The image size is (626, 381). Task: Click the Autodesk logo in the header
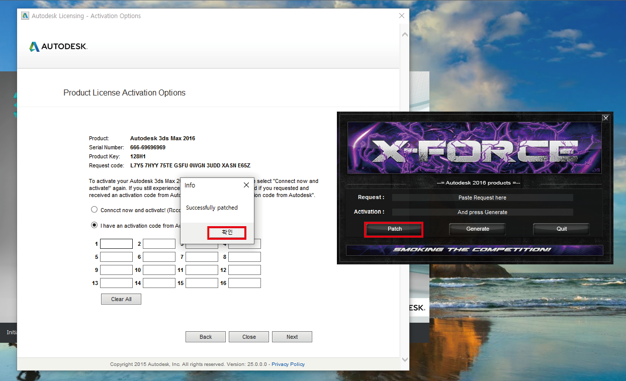click(x=58, y=47)
